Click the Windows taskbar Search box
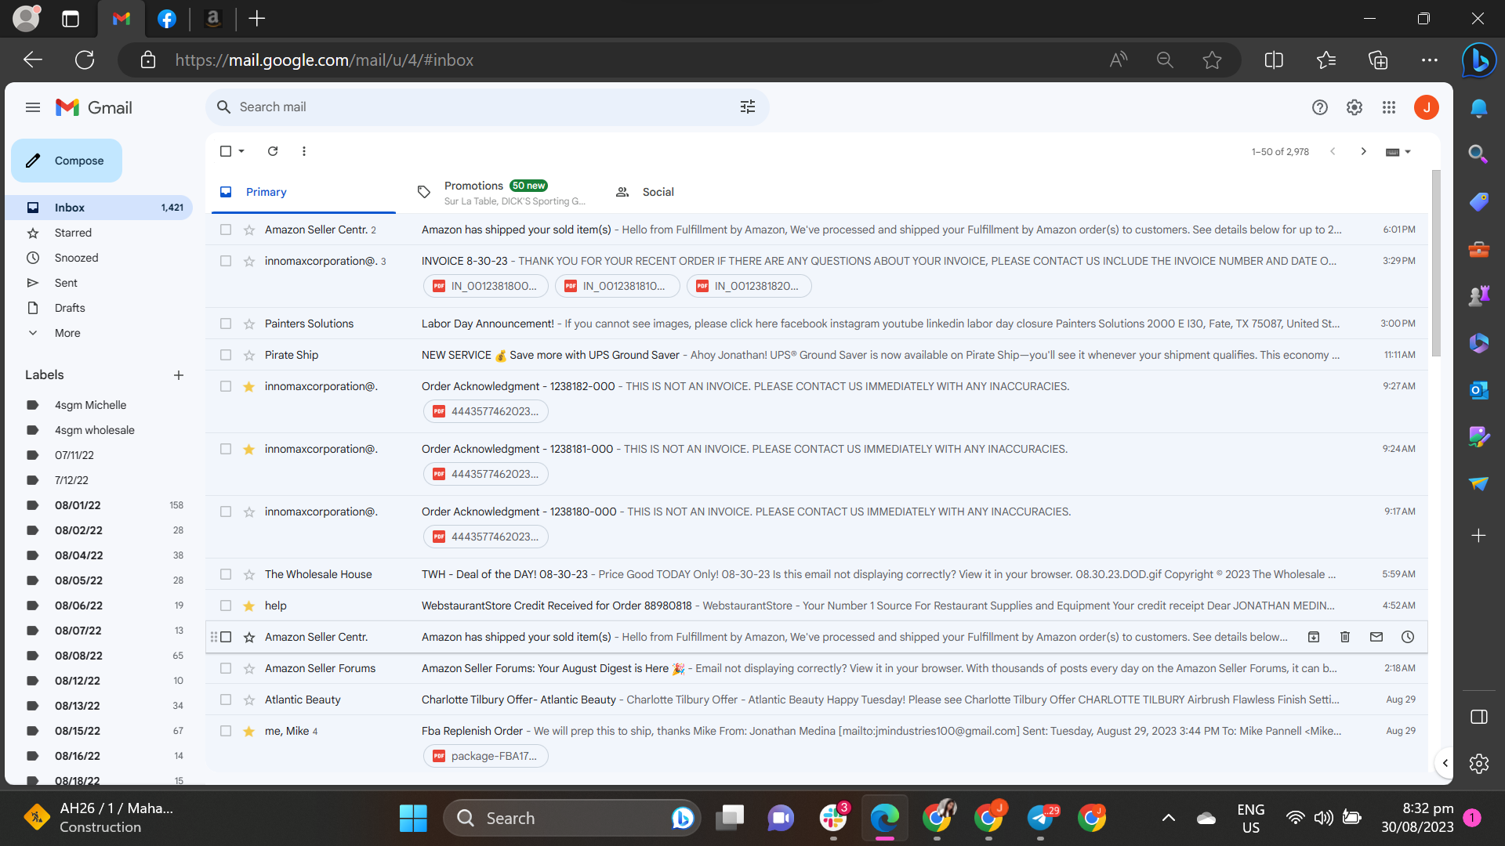The image size is (1505, 846). coord(572,819)
